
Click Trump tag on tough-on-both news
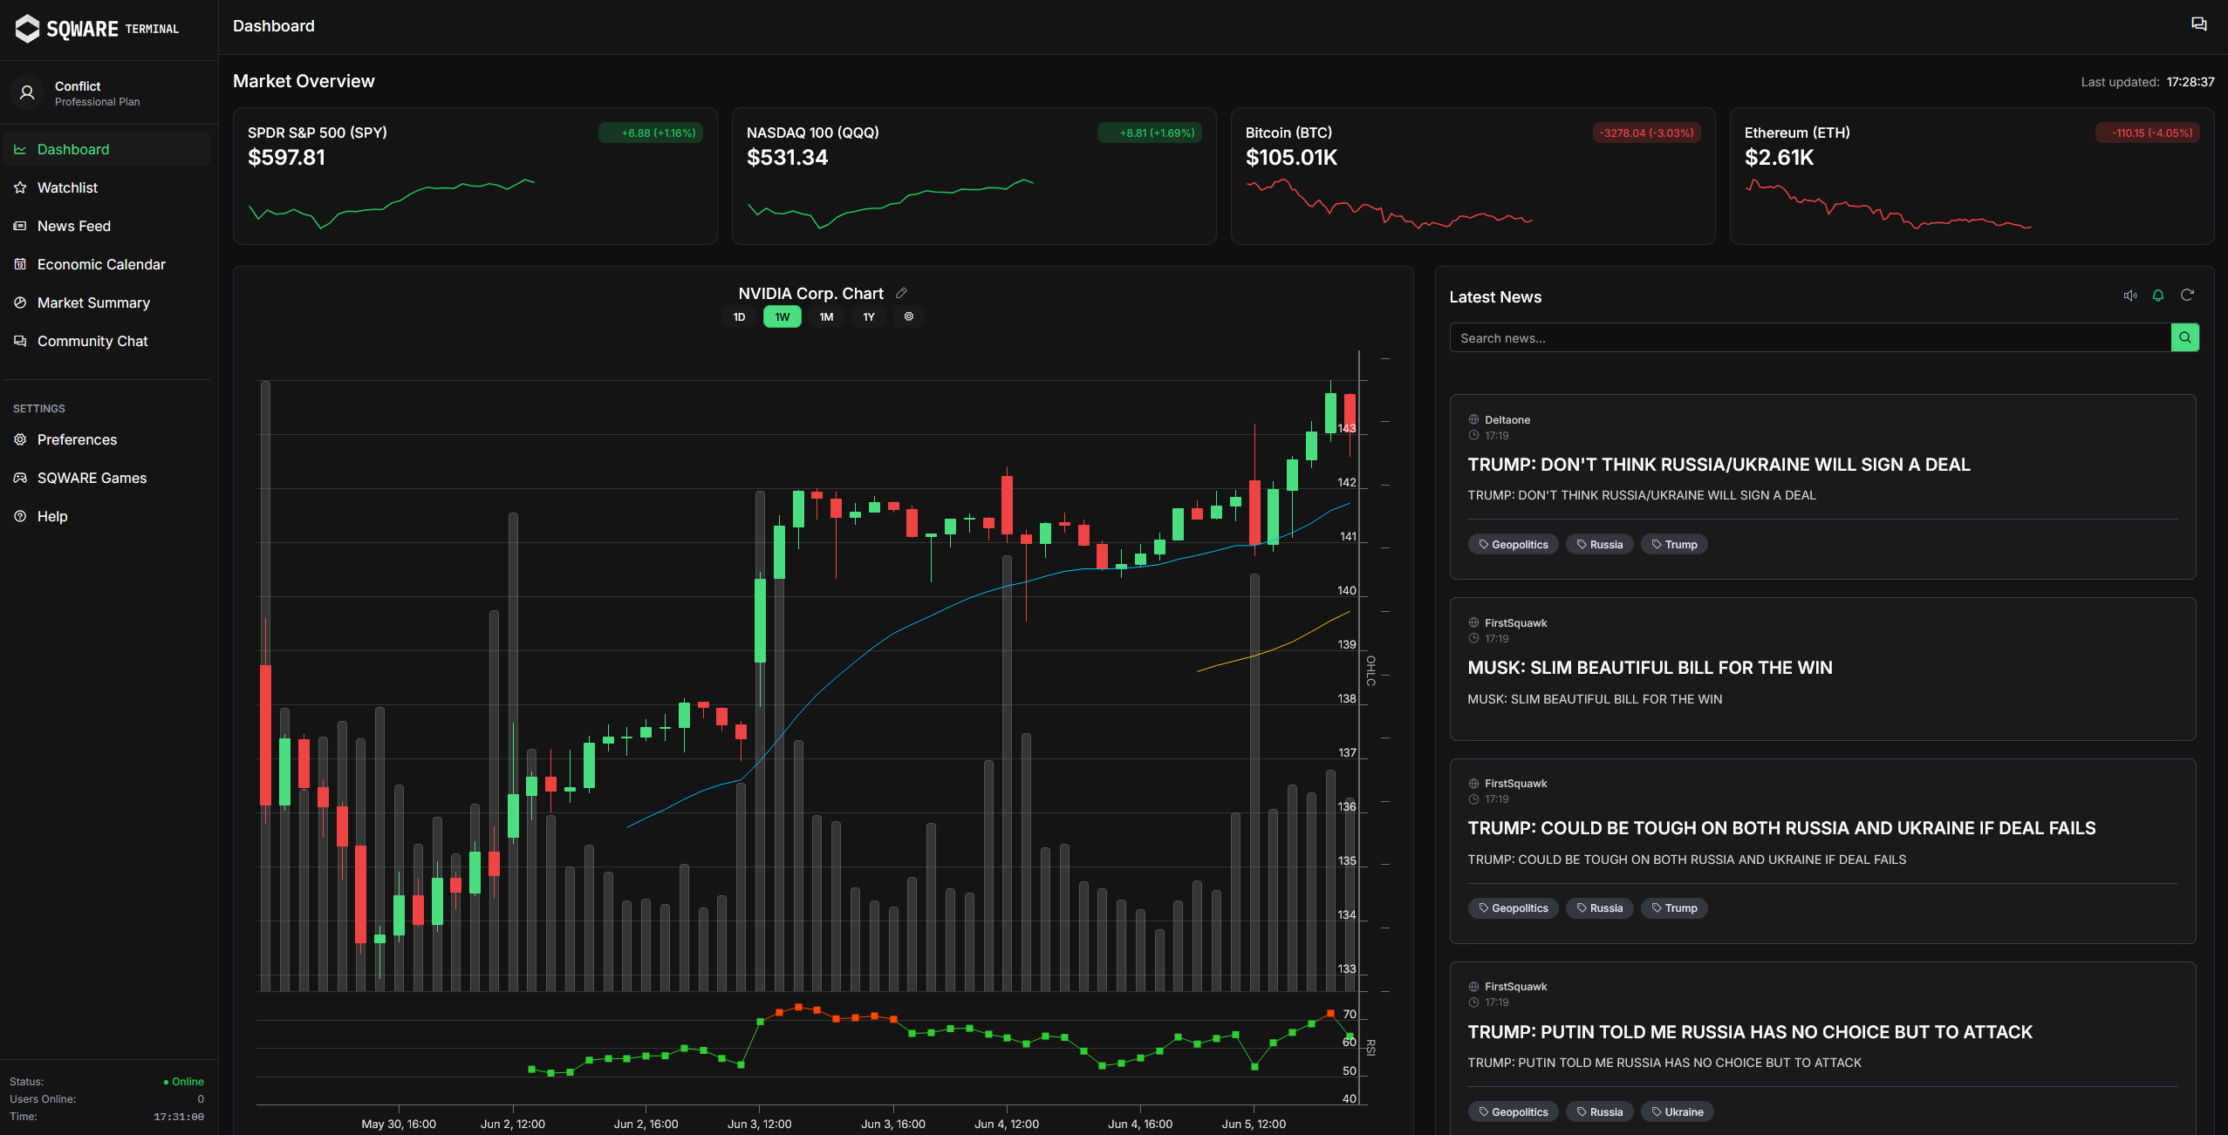point(1674,907)
